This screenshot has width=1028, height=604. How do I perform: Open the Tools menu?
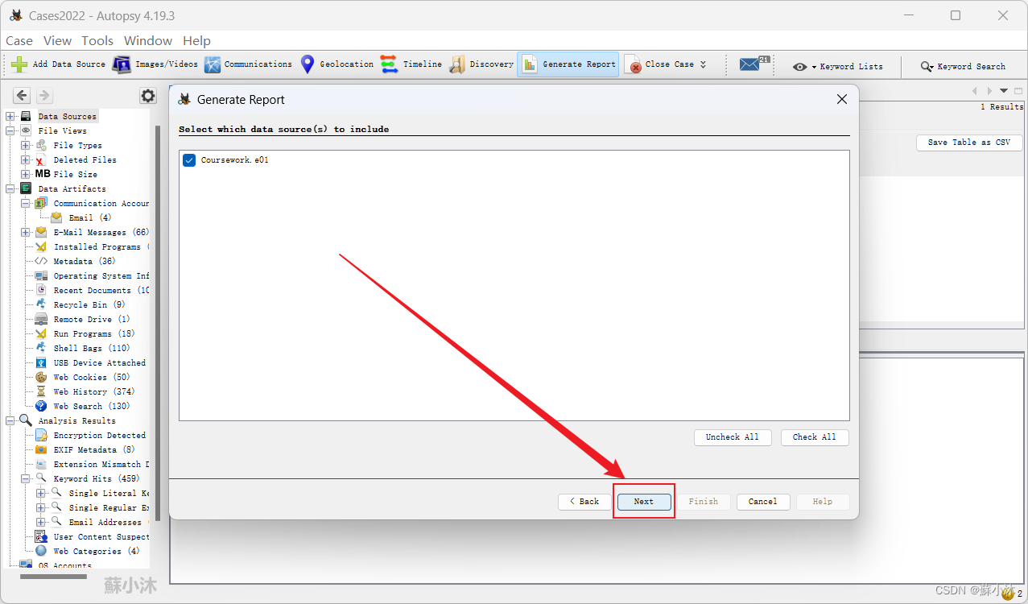tap(97, 41)
